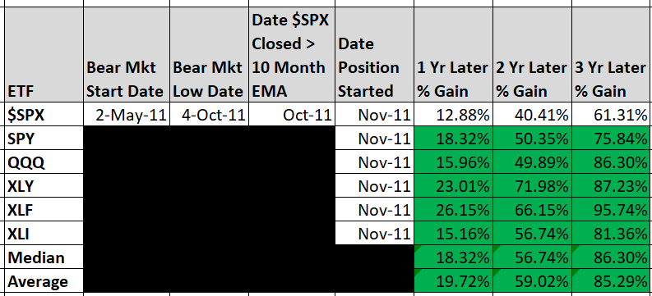The height and width of the screenshot is (296, 652).
Task: Click the Average row label
Action: pyautogui.click(x=44, y=281)
